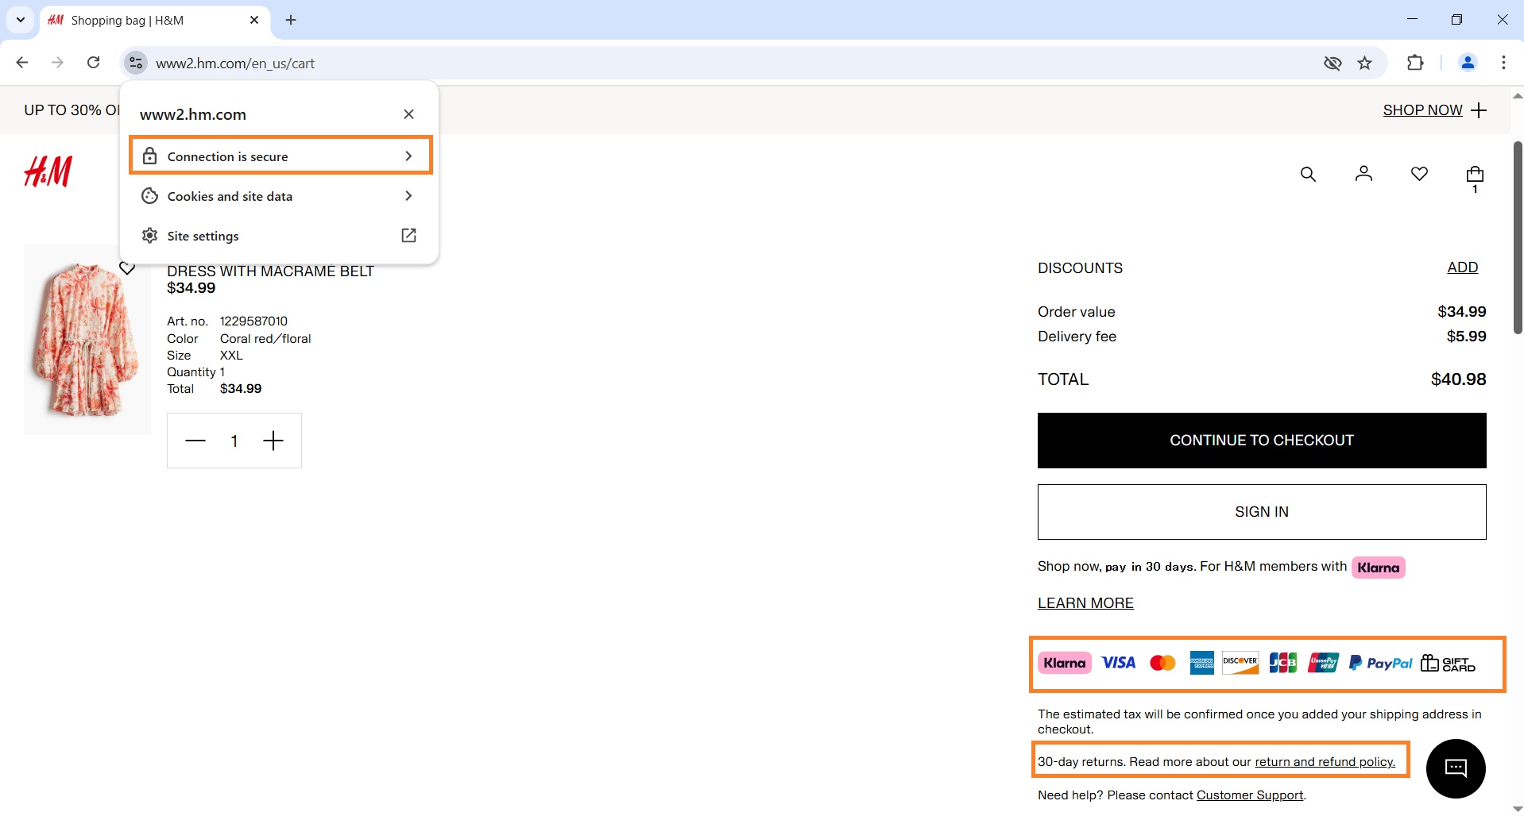
Task: Click CONTINUE TO CHECKOUT
Action: coord(1261,440)
